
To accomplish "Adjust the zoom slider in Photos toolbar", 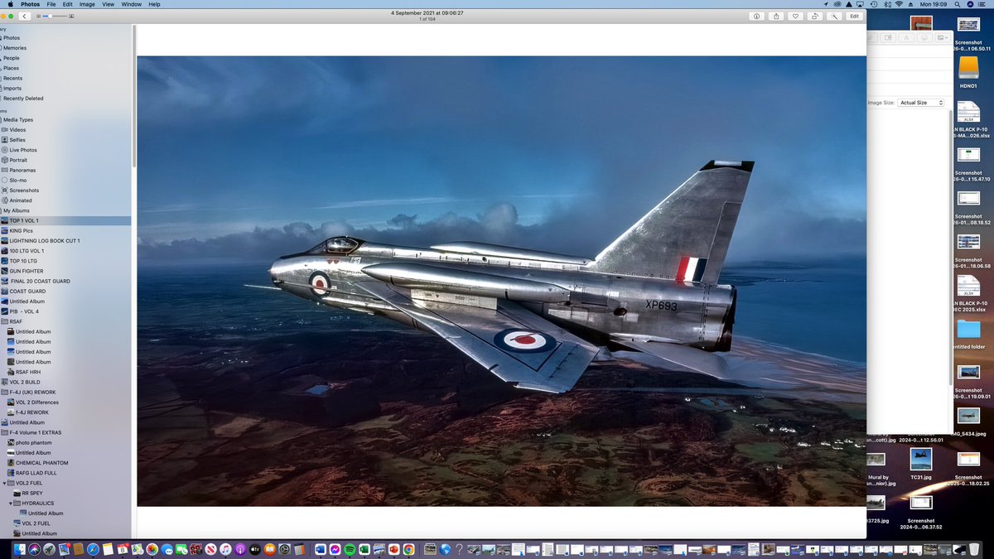I will point(55,16).
